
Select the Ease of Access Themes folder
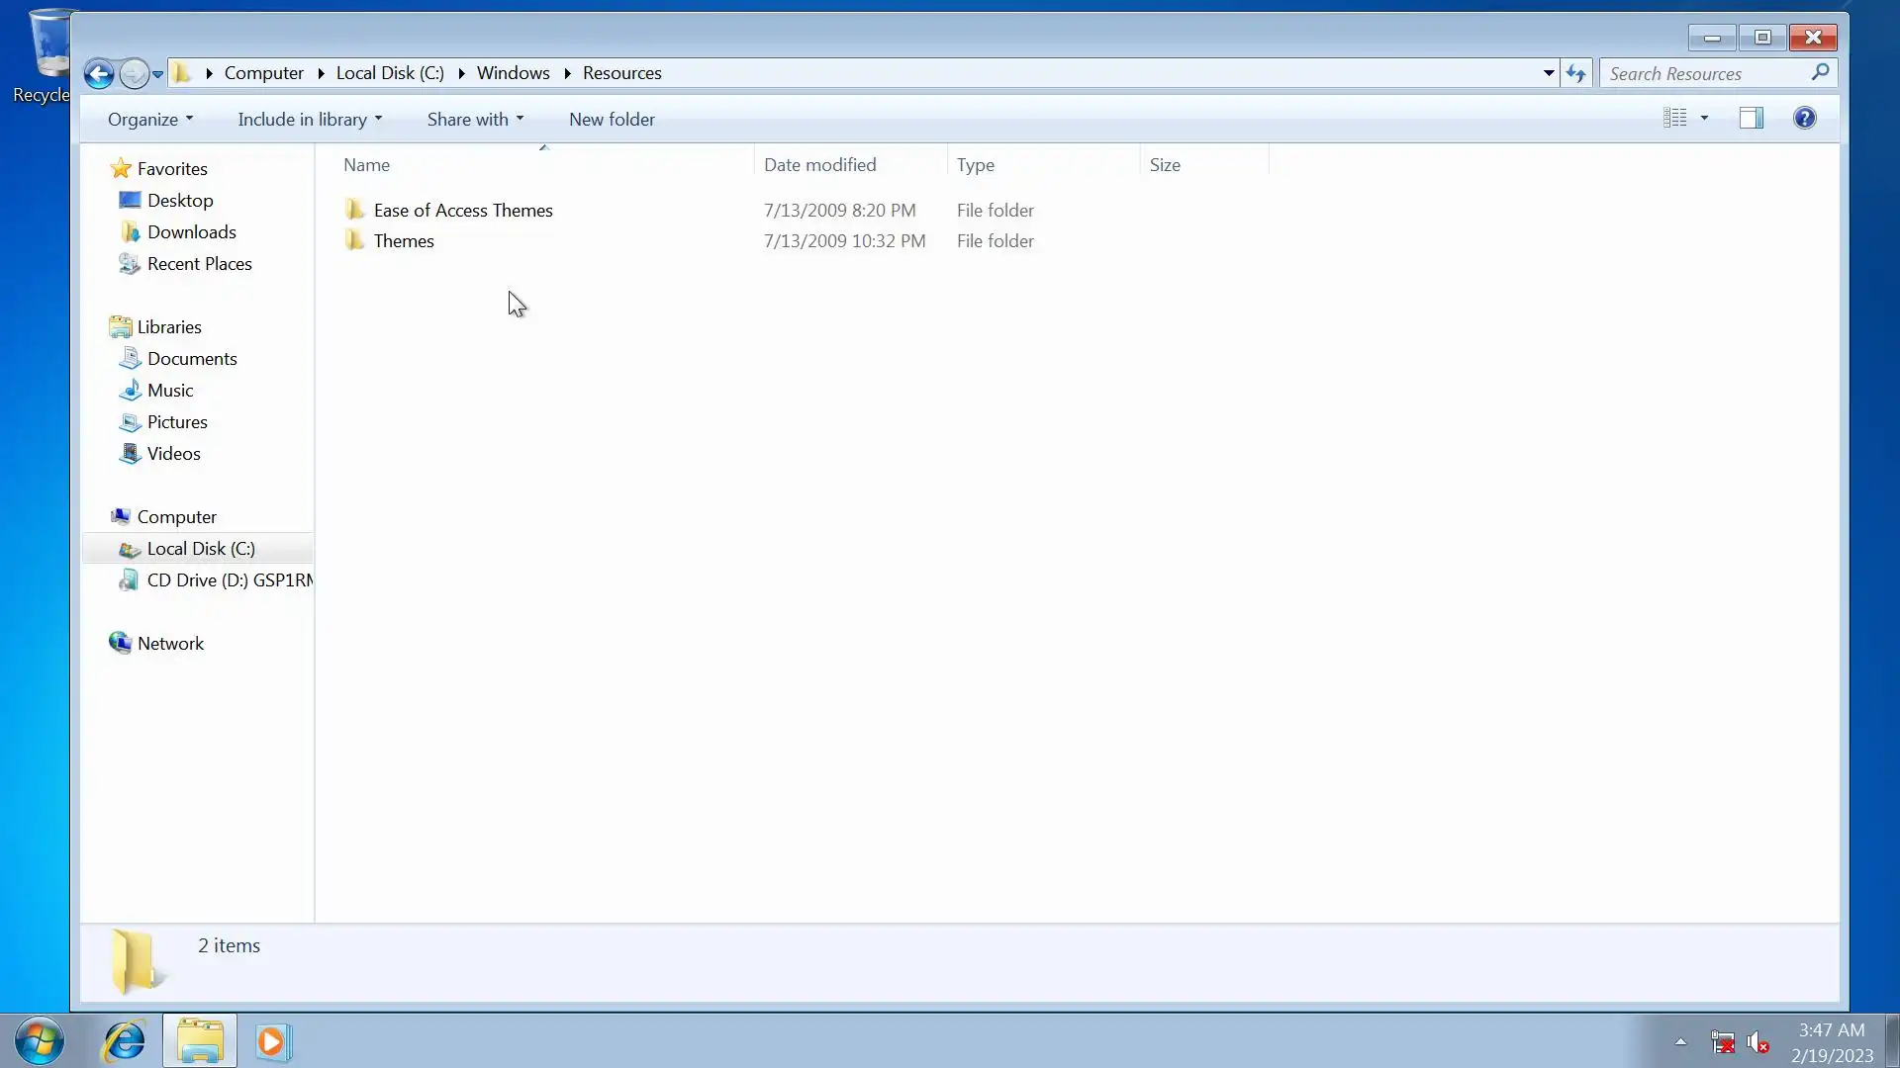[462, 211]
